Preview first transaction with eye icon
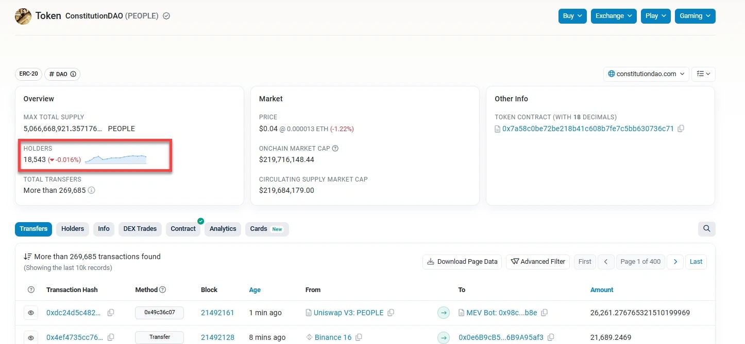This screenshot has height=344, width=745. (x=31, y=313)
